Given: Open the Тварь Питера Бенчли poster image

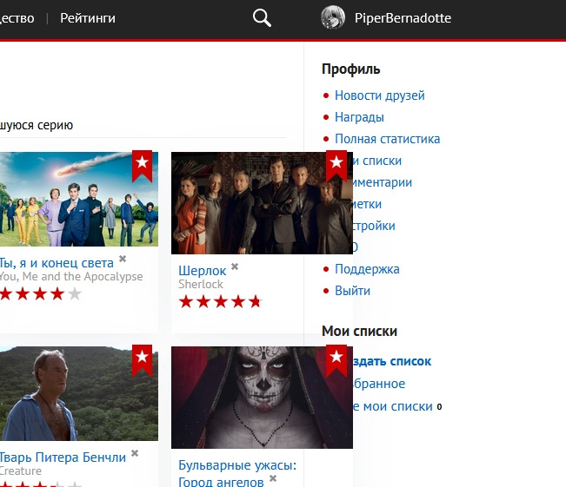Looking at the screenshot, I should pos(79,393).
